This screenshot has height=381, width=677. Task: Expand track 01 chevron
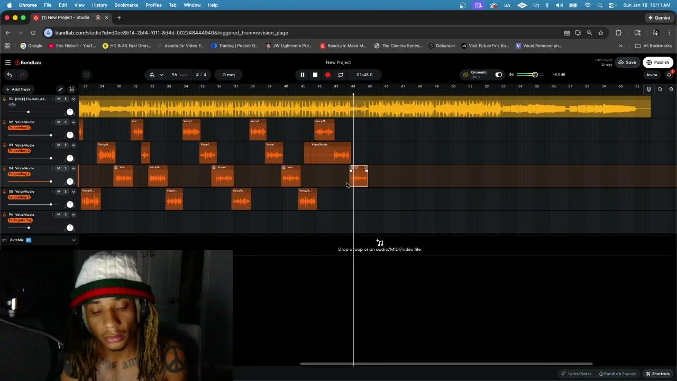click(74, 99)
